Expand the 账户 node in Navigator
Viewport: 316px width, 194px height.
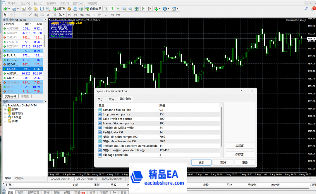click(x=5, y=109)
